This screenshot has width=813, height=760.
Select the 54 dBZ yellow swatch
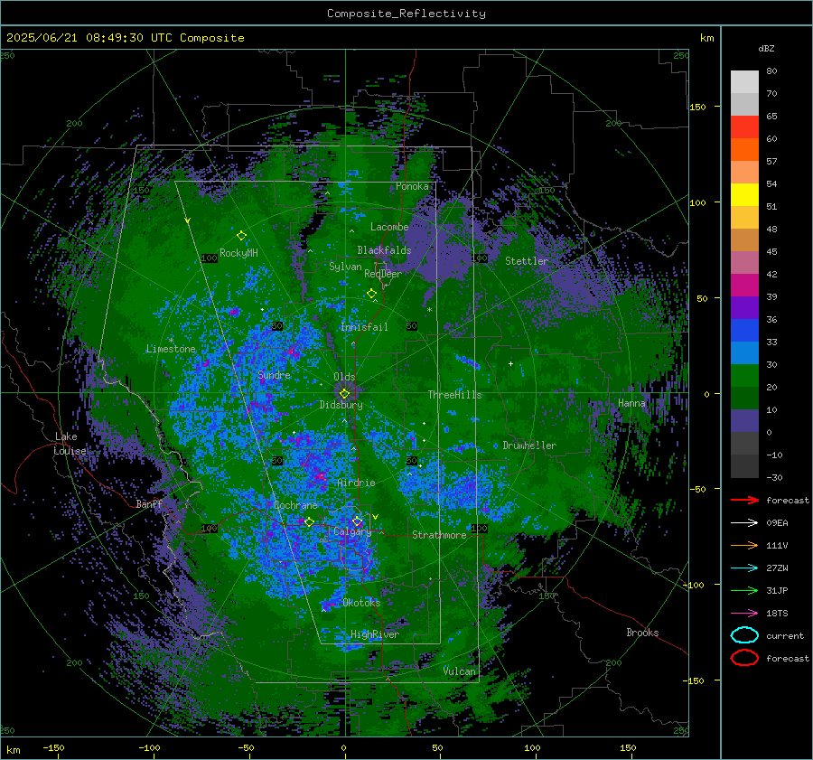[744, 194]
